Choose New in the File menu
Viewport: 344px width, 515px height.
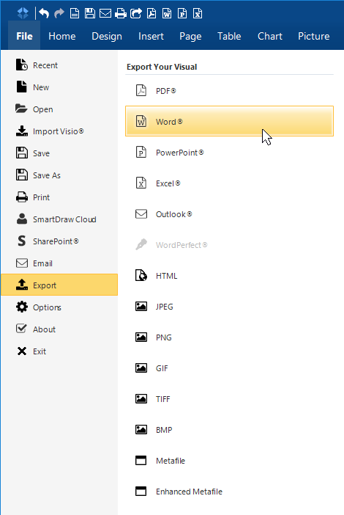tap(59, 87)
